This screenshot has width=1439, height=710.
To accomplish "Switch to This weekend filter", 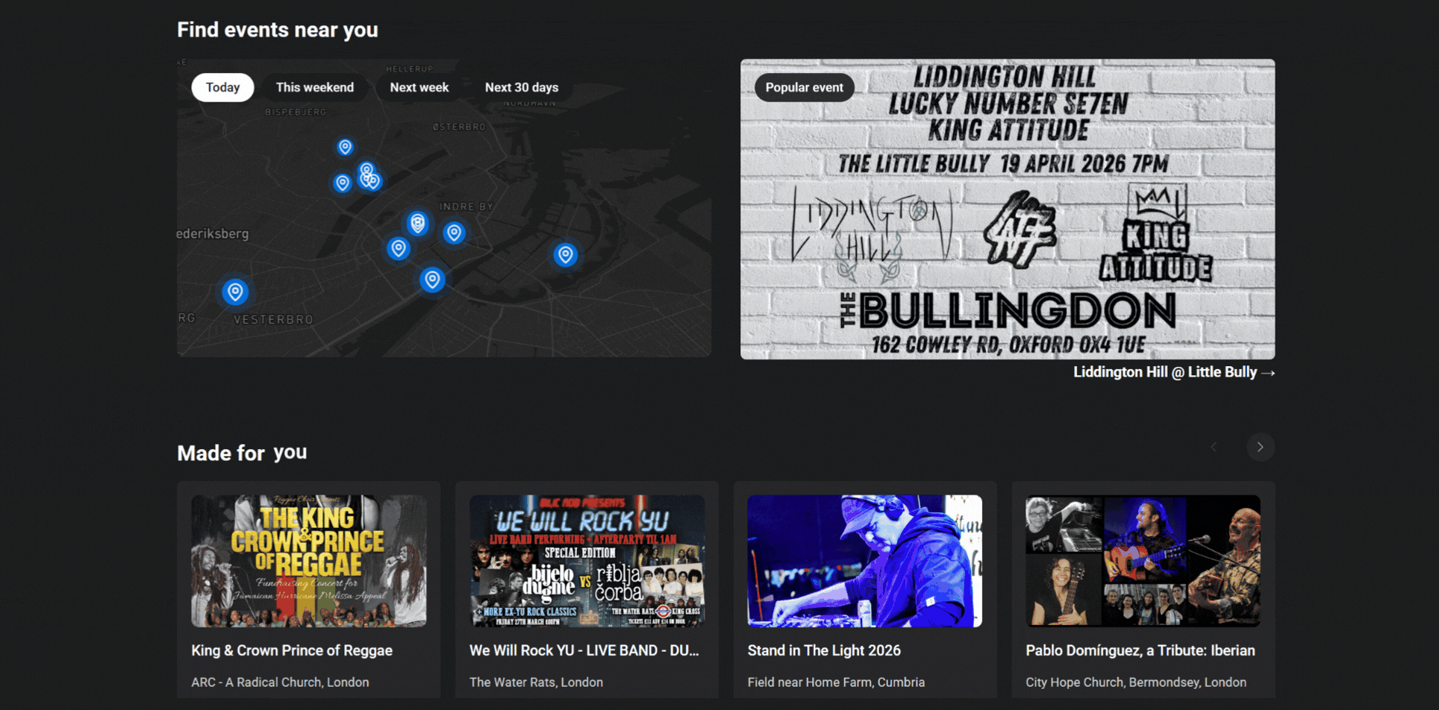I will coord(315,87).
